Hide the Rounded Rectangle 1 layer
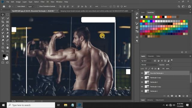Image resolution: width=192 pixels, height=108 pixels. [142, 73]
